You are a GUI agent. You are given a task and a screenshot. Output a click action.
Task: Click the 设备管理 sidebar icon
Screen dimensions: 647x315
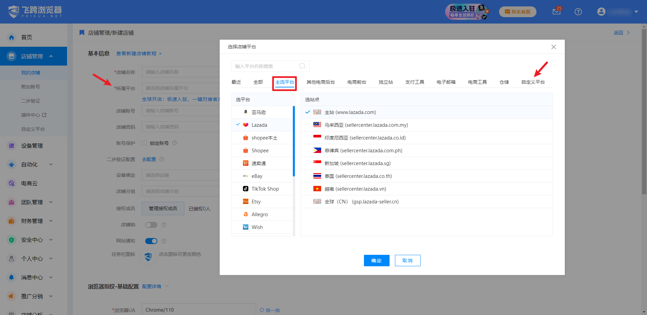coord(11,146)
